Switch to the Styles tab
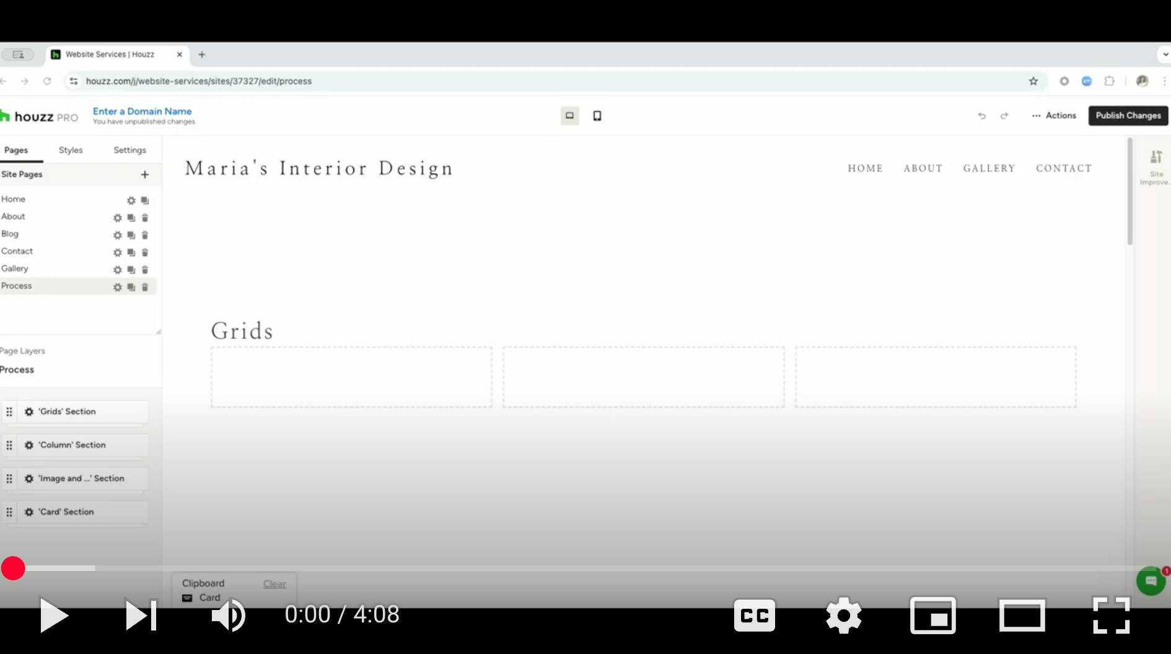 71,150
